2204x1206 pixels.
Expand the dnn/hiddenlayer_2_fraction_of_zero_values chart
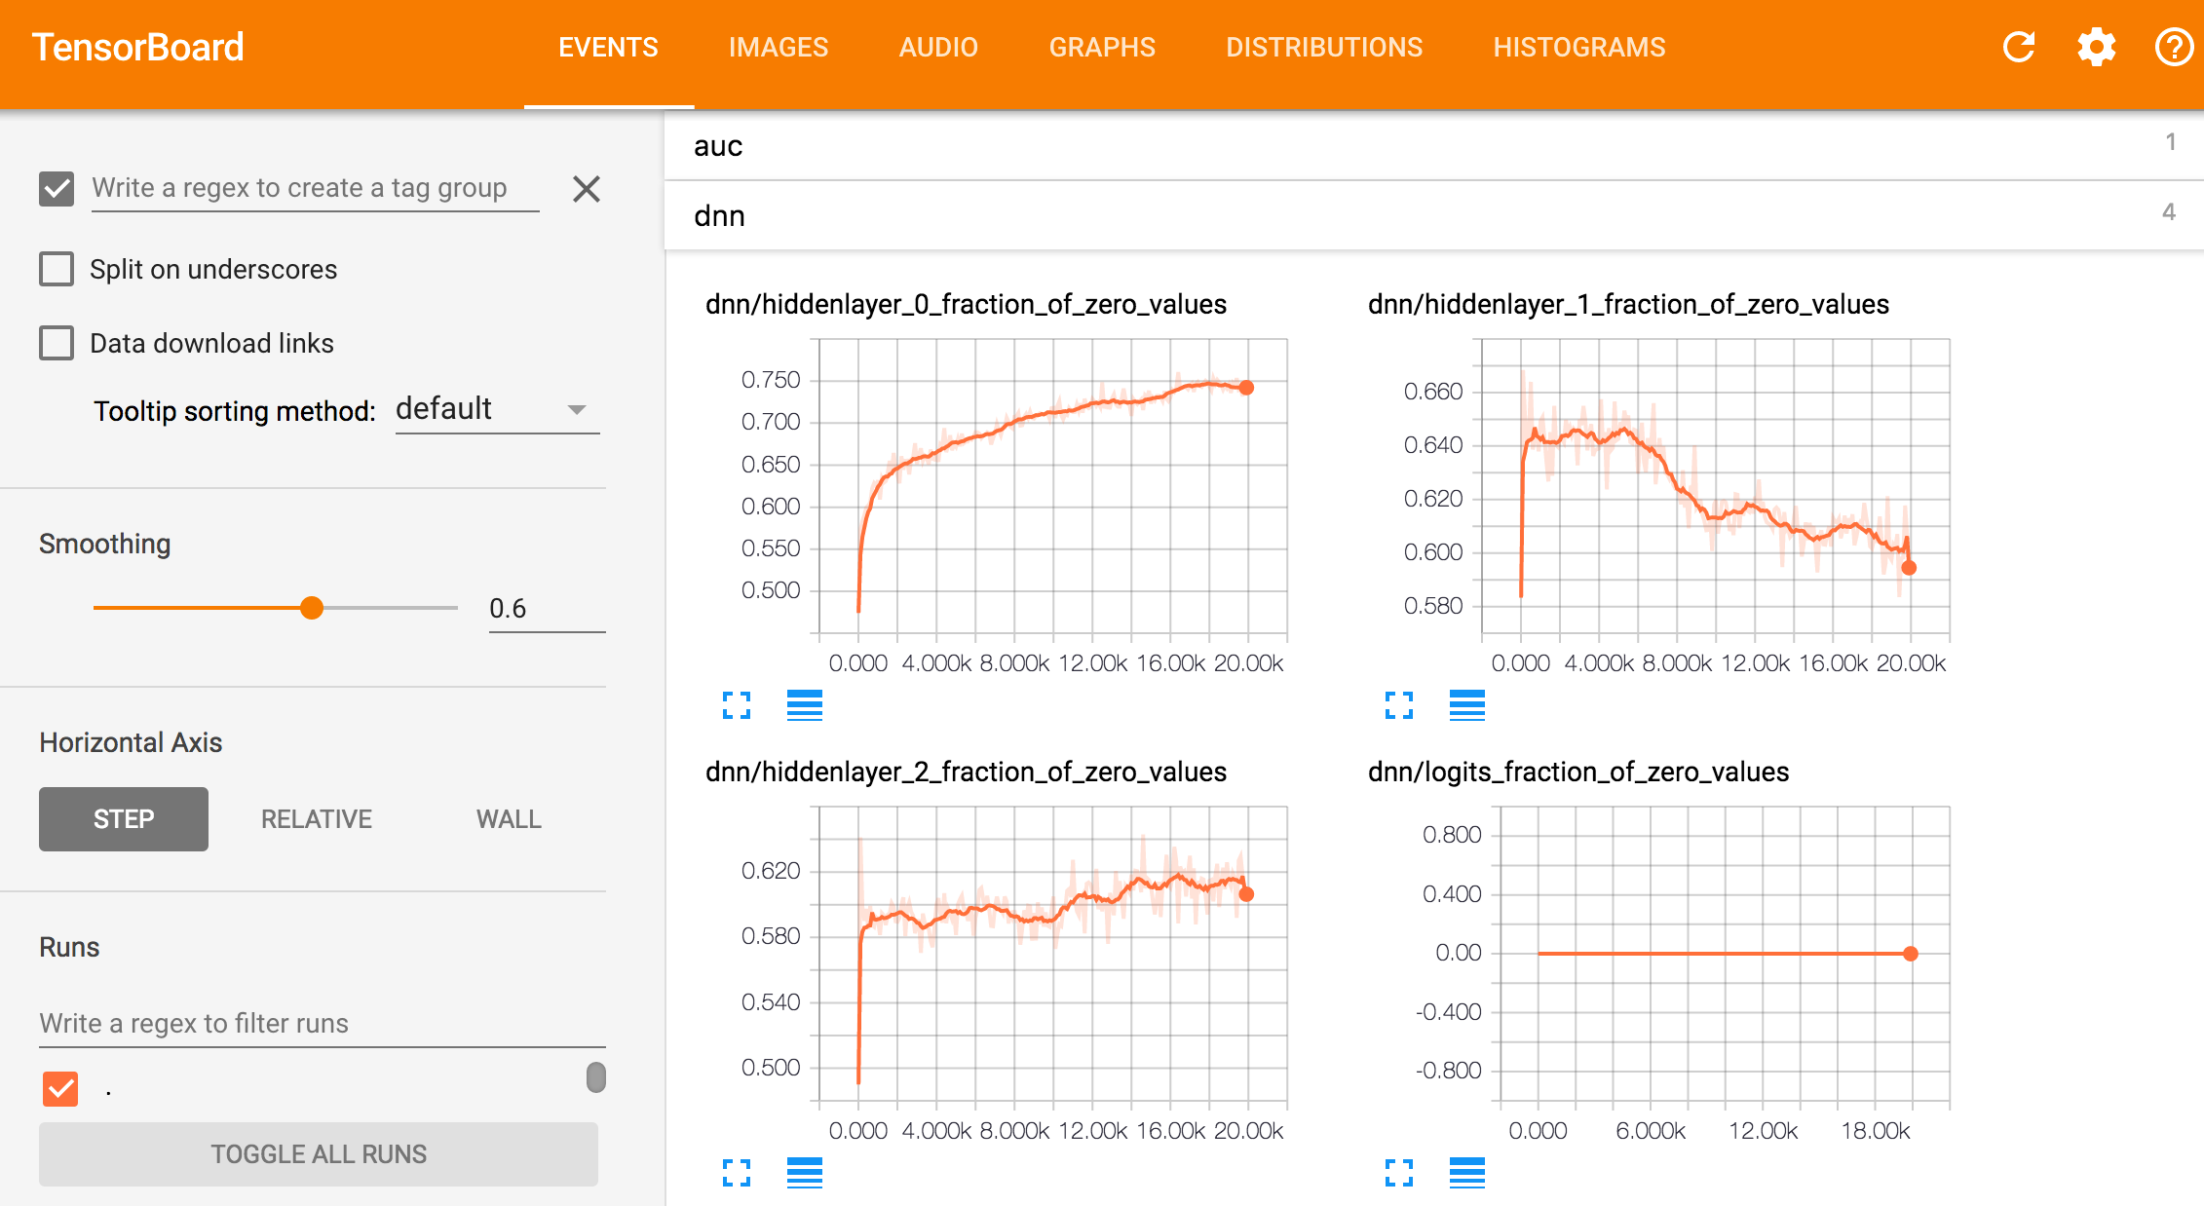[738, 1174]
